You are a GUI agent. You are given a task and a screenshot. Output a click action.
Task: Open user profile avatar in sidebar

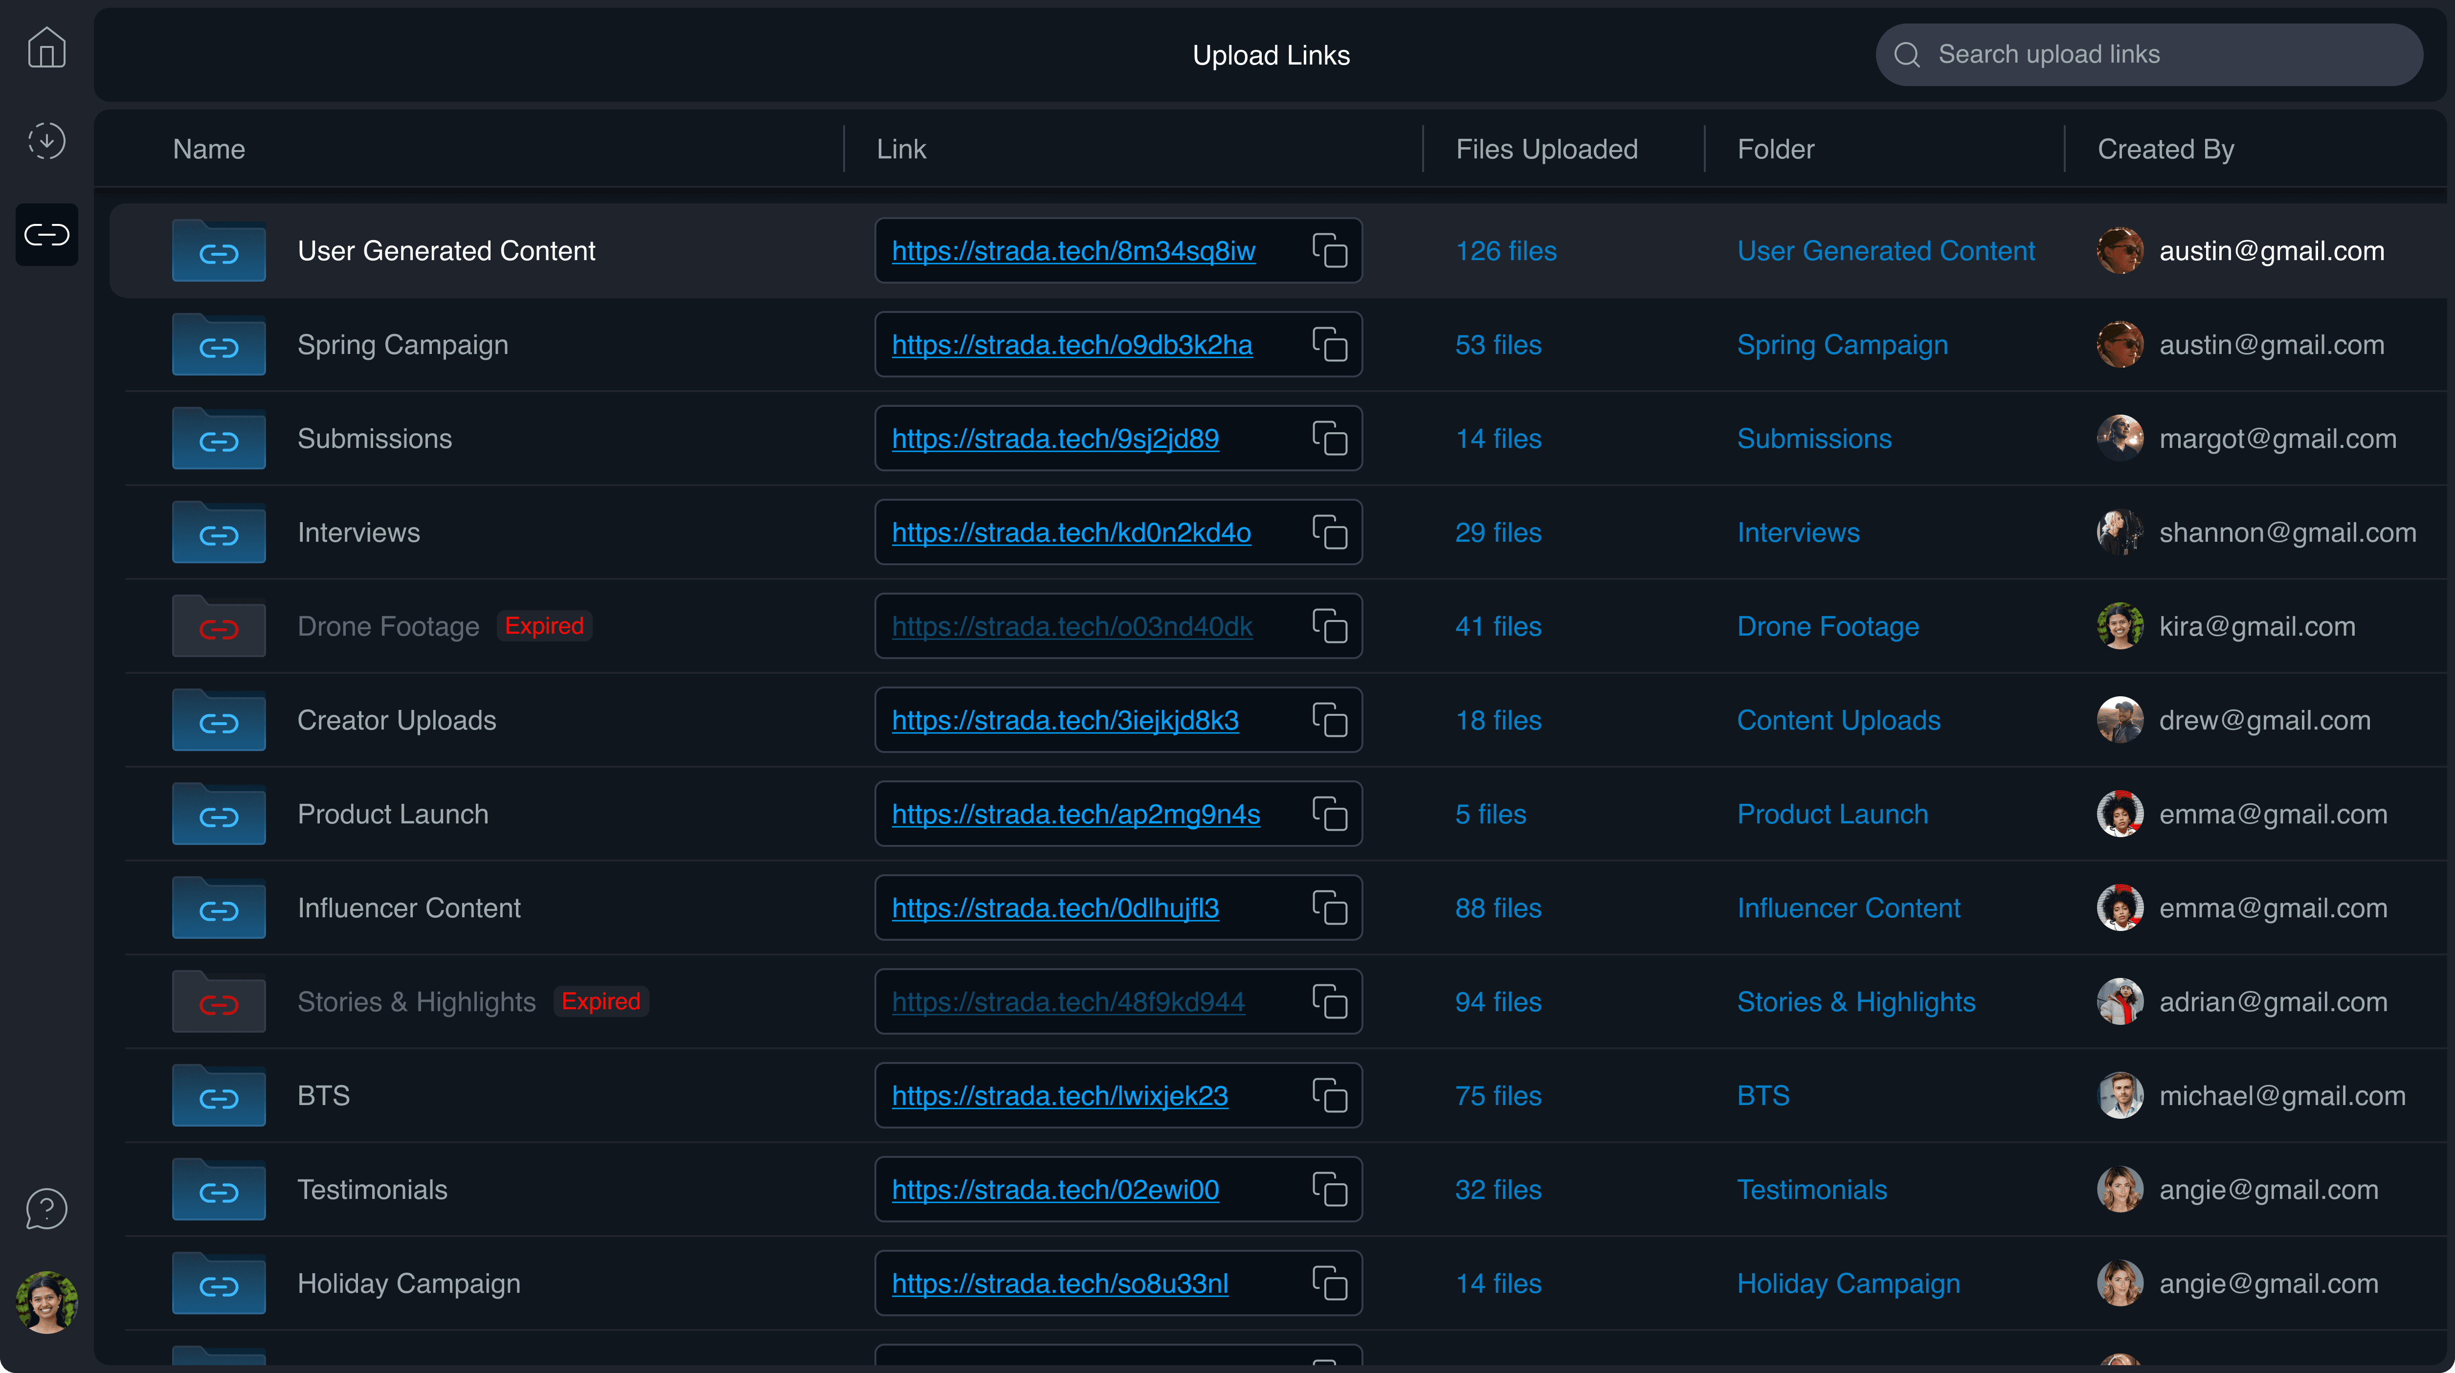coord(46,1302)
